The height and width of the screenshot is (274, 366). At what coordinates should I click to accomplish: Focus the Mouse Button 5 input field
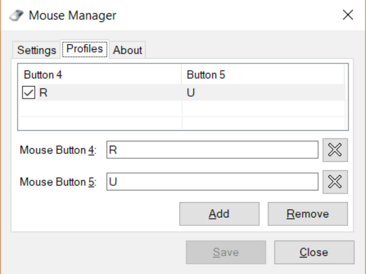(x=212, y=182)
